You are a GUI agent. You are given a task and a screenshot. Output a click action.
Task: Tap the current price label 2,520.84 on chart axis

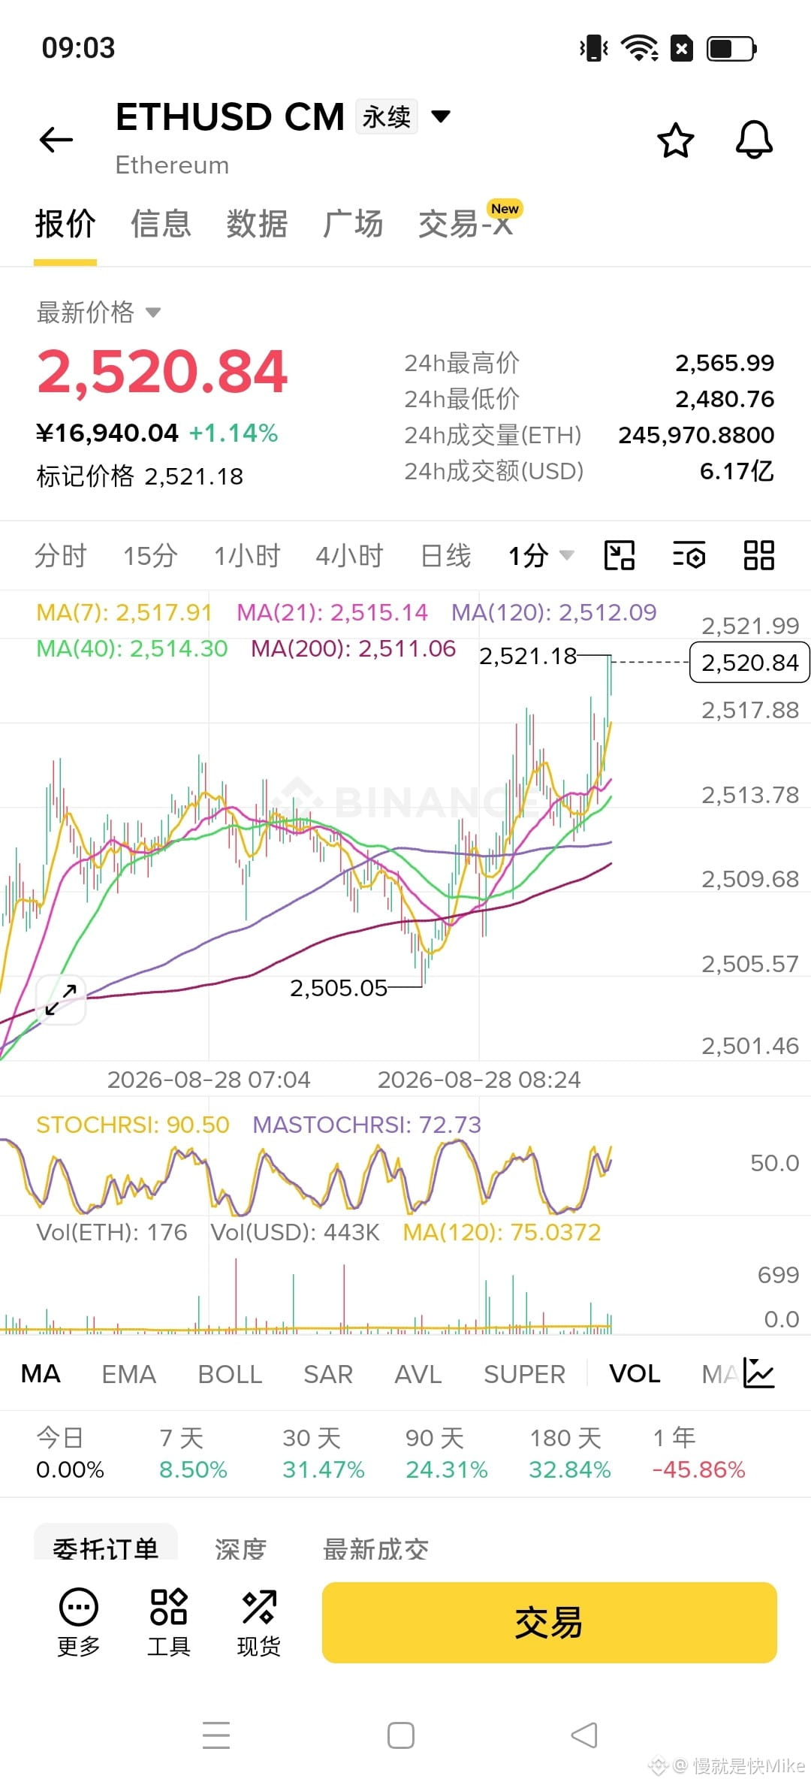pos(749,662)
